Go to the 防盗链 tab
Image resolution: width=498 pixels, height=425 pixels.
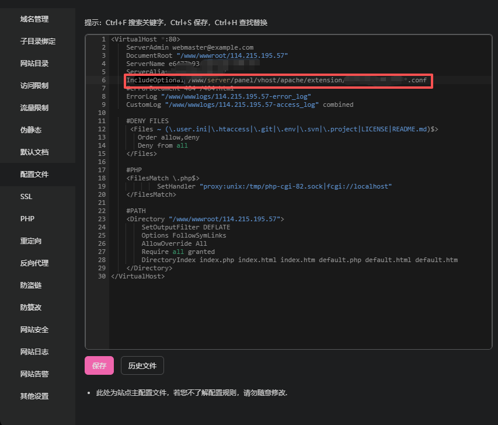pos(31,285)
